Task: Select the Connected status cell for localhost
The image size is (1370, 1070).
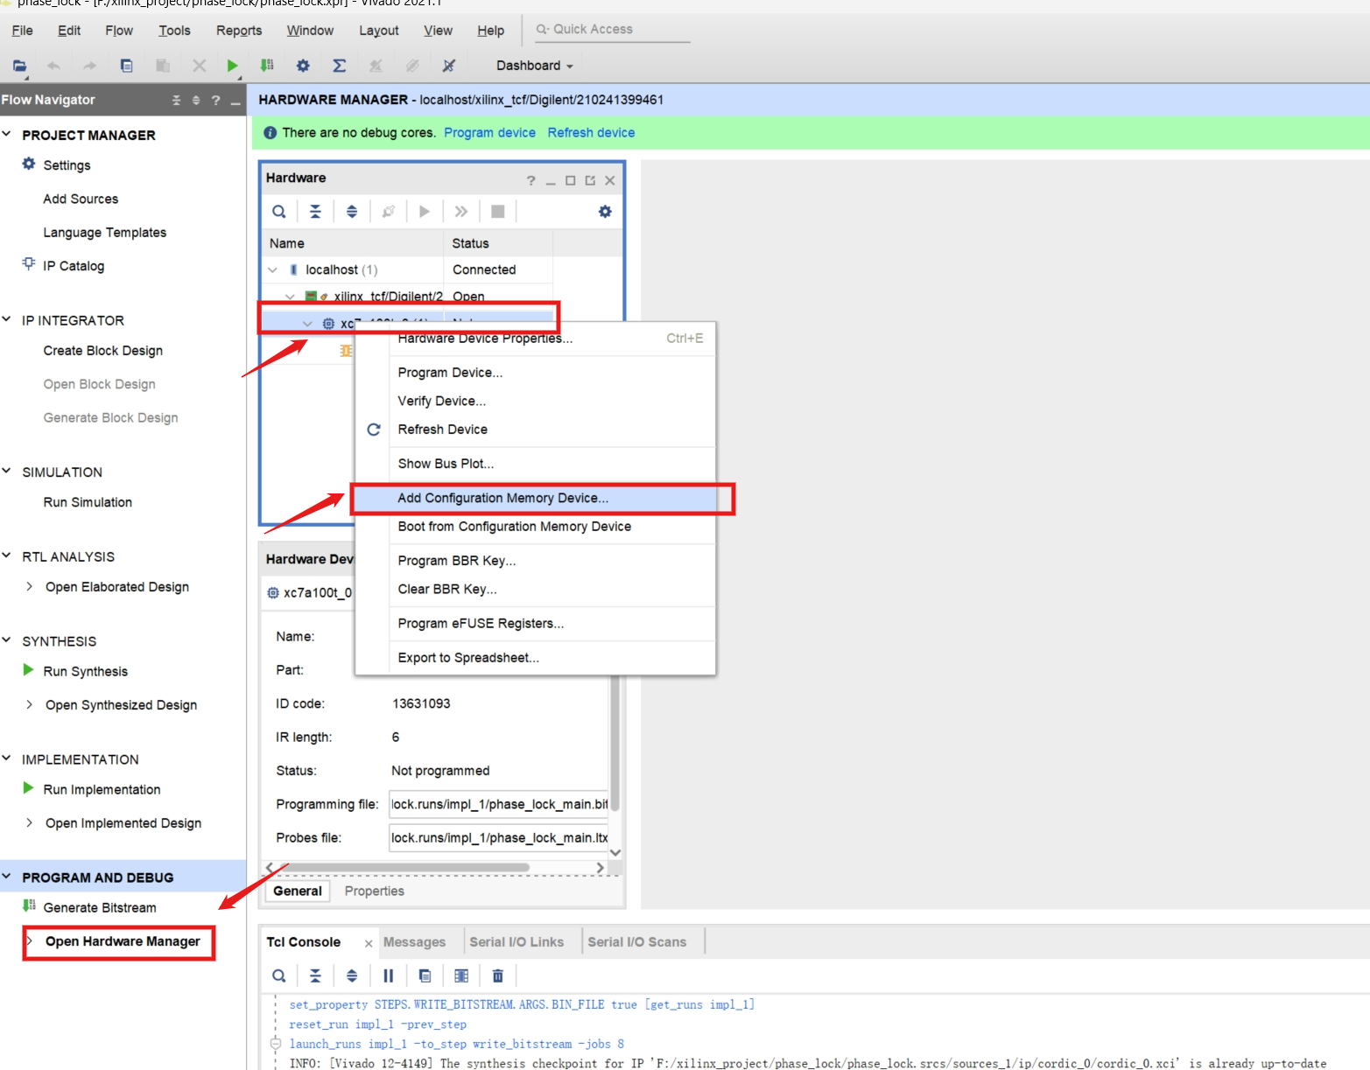Action: pos(498,270)
